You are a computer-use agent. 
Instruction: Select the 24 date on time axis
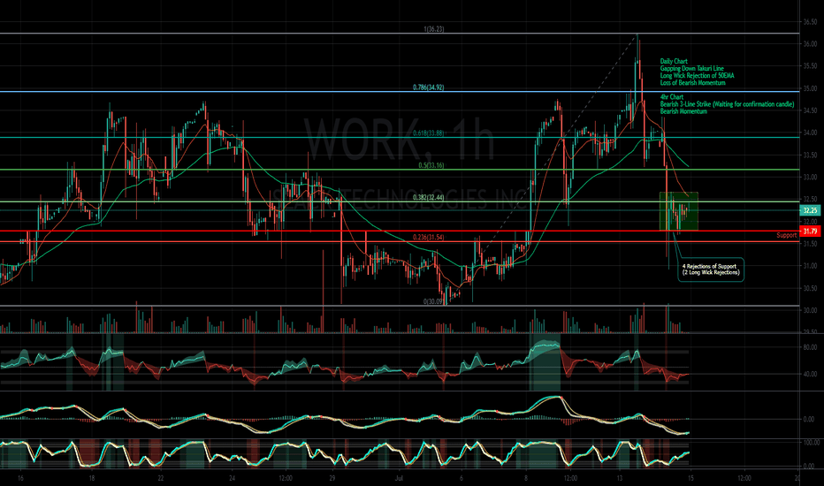coord(233,478)
